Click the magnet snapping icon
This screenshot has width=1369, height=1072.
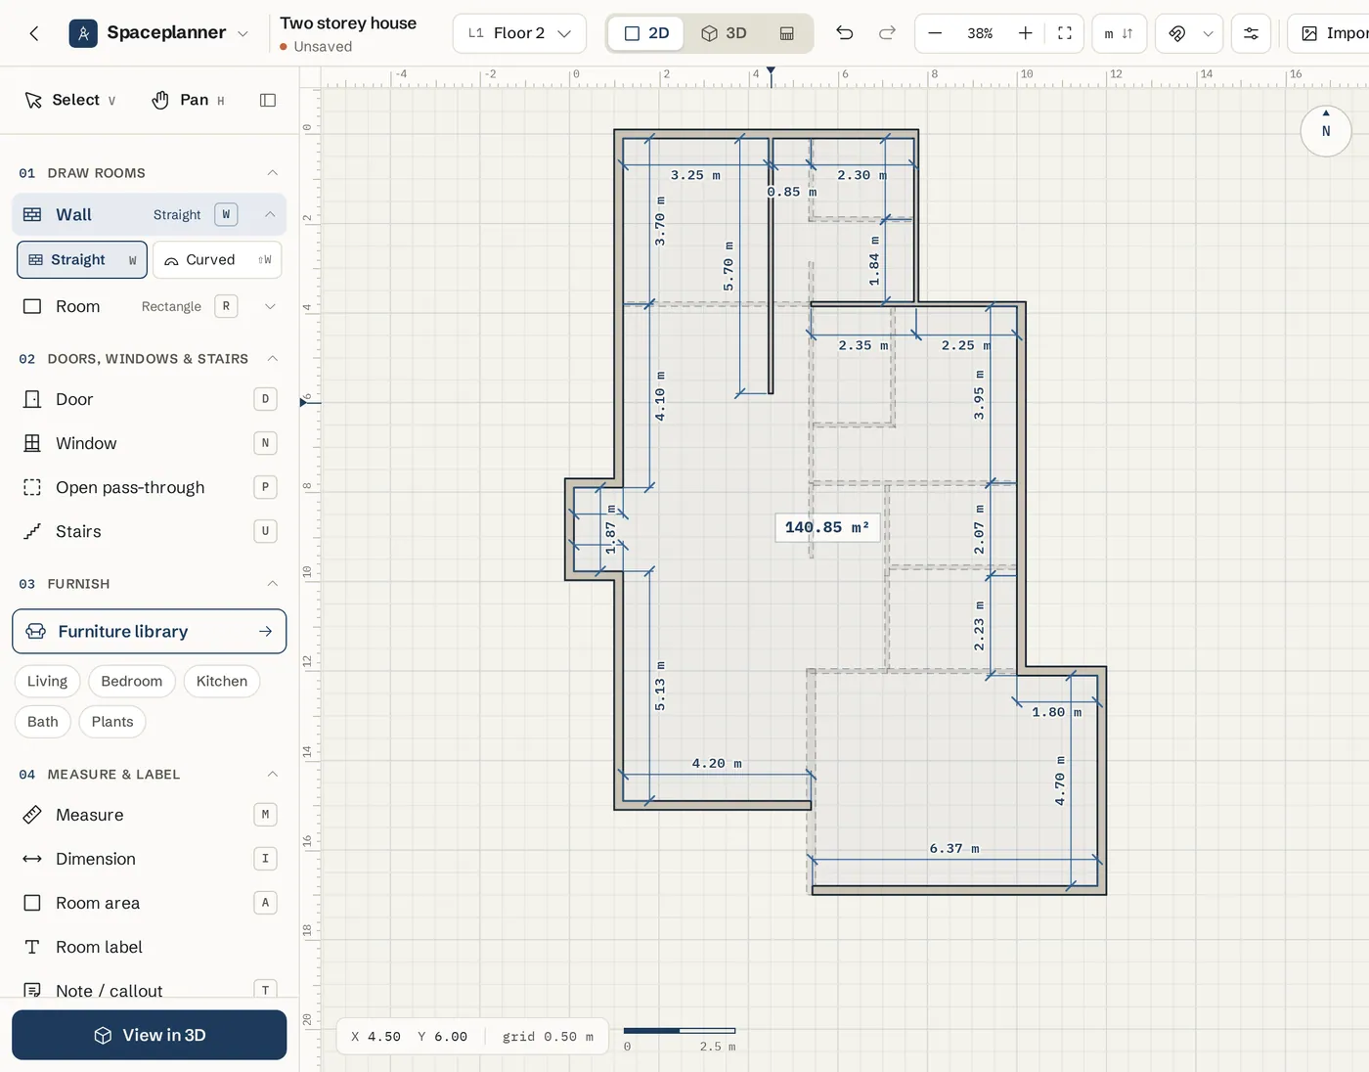(x=1177, y=33)
